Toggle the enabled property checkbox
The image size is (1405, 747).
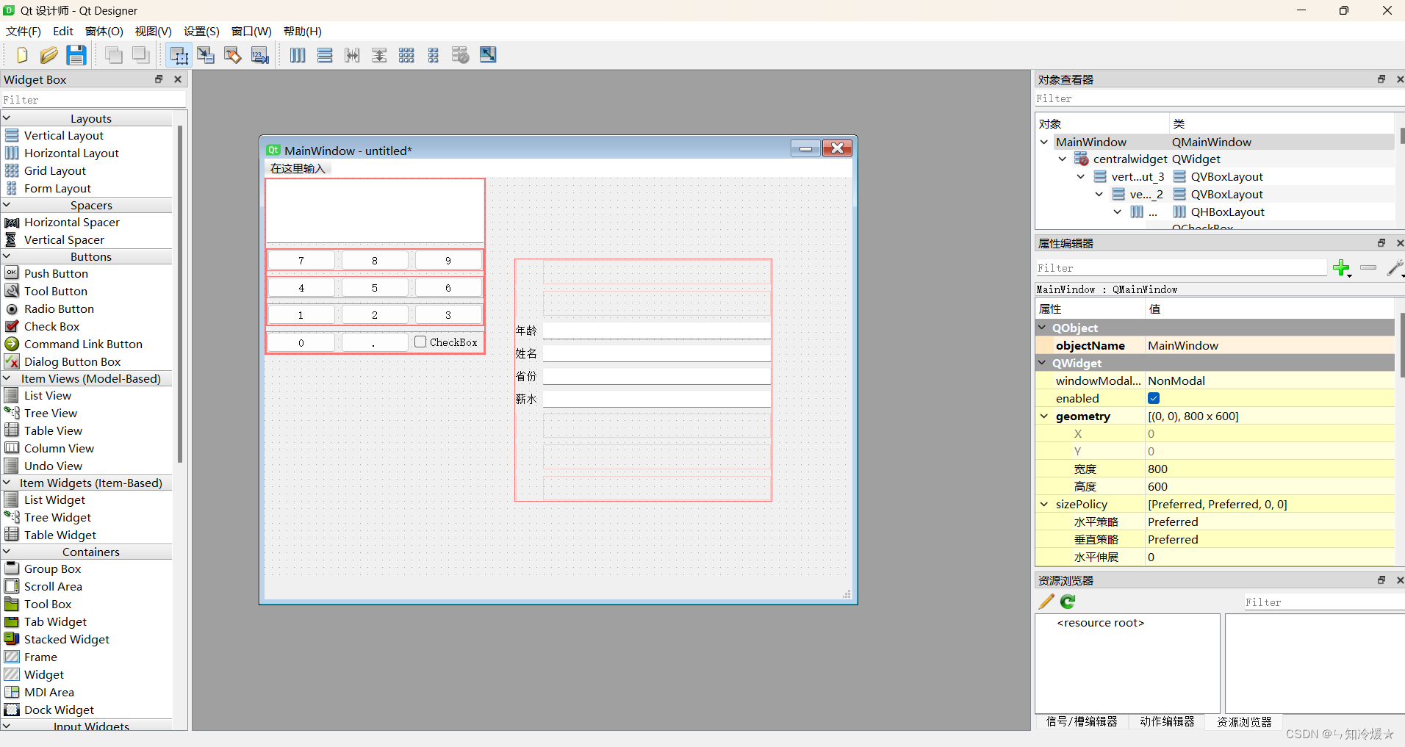coord(1154,398)
